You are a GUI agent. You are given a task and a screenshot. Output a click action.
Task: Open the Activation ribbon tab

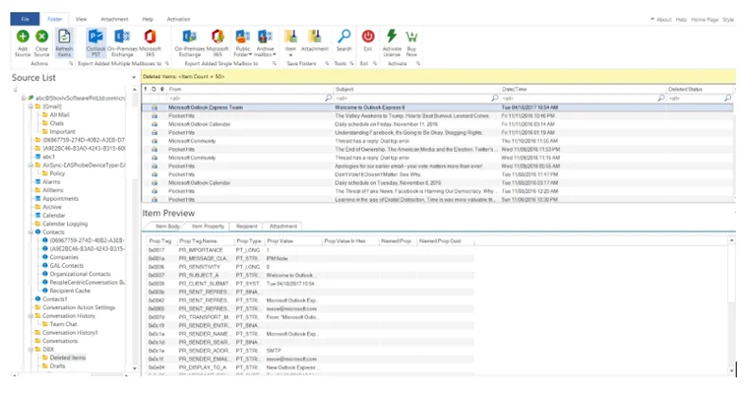click(178, 19)
